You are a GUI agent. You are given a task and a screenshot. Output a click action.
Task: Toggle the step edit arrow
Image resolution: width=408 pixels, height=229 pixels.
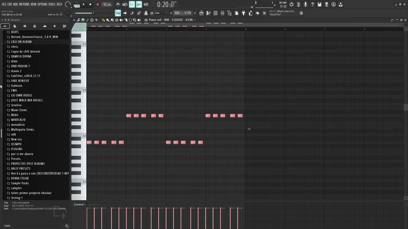125,13
